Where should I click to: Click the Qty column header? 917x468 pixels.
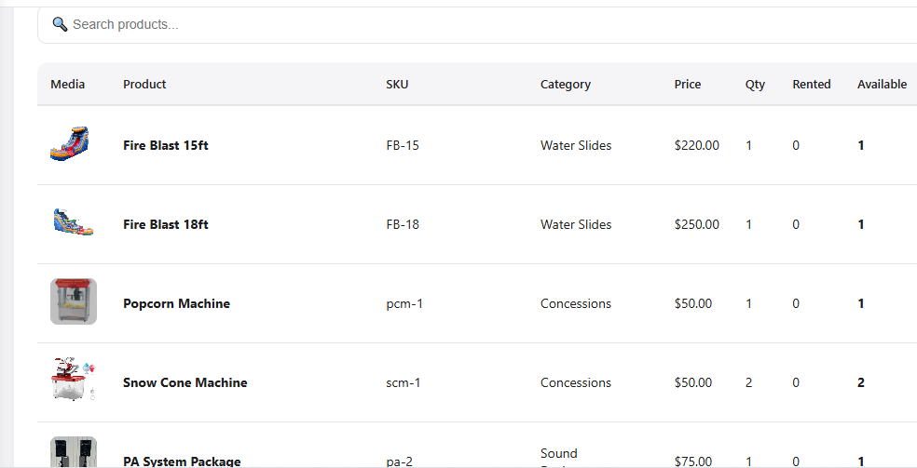tap(755, 84)
